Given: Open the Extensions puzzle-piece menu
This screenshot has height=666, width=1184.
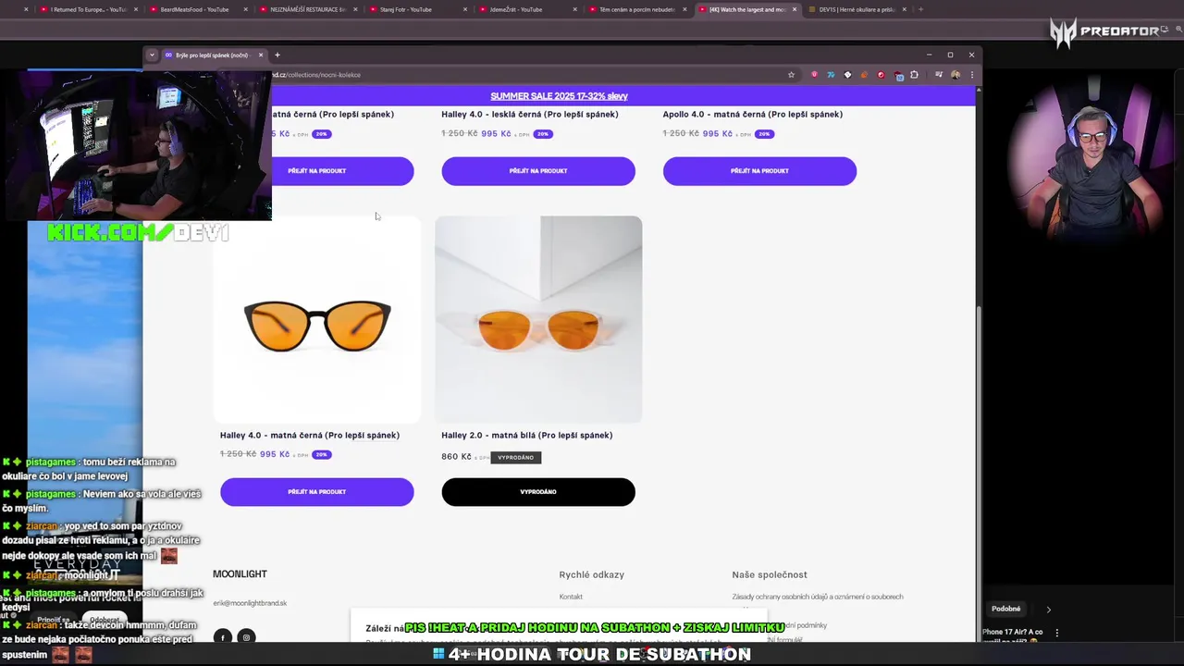Looking at the screenshot, I should [x=915, y=75].
